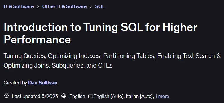The height and width of the screenshot is (103, 224).
Task: Open instructor Dan Sullivan's profile link
Action: point(43,83)
